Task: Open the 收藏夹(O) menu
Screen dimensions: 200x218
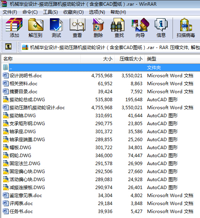Action: click(74, 12)
